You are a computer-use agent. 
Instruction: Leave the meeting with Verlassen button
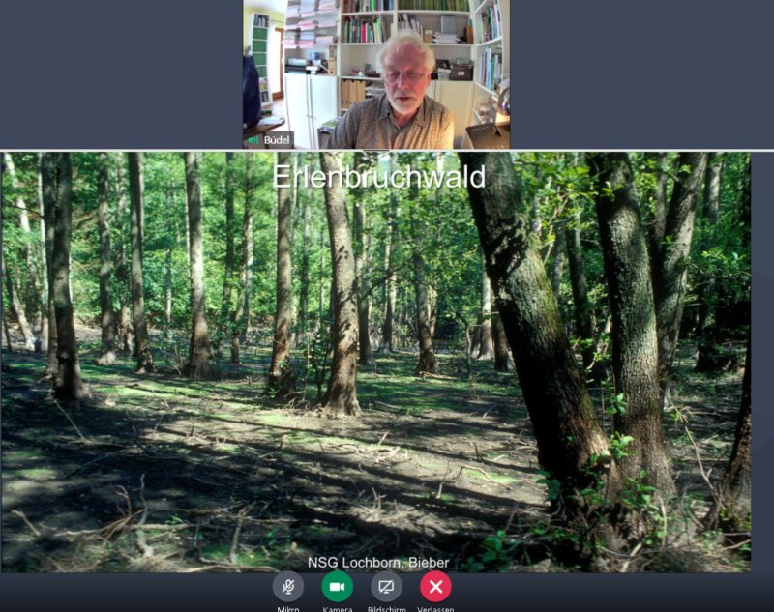coord(436,587)
